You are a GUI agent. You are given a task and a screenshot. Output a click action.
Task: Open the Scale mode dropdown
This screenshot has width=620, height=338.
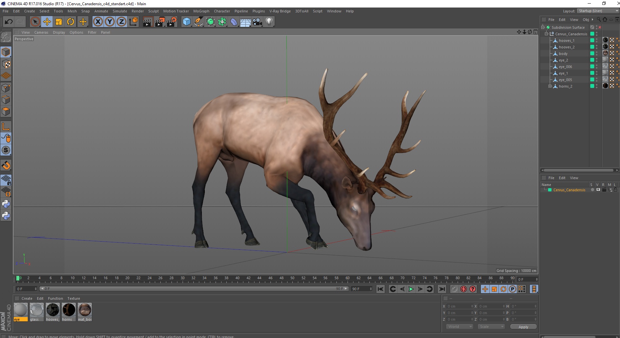point(491,327)
